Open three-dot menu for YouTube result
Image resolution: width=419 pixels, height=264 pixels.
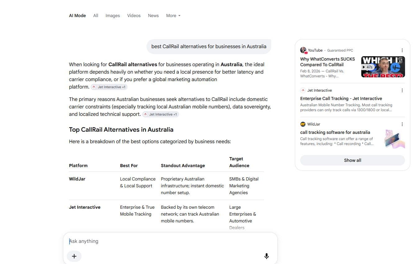pyautogui.click(x=402, y=50)
